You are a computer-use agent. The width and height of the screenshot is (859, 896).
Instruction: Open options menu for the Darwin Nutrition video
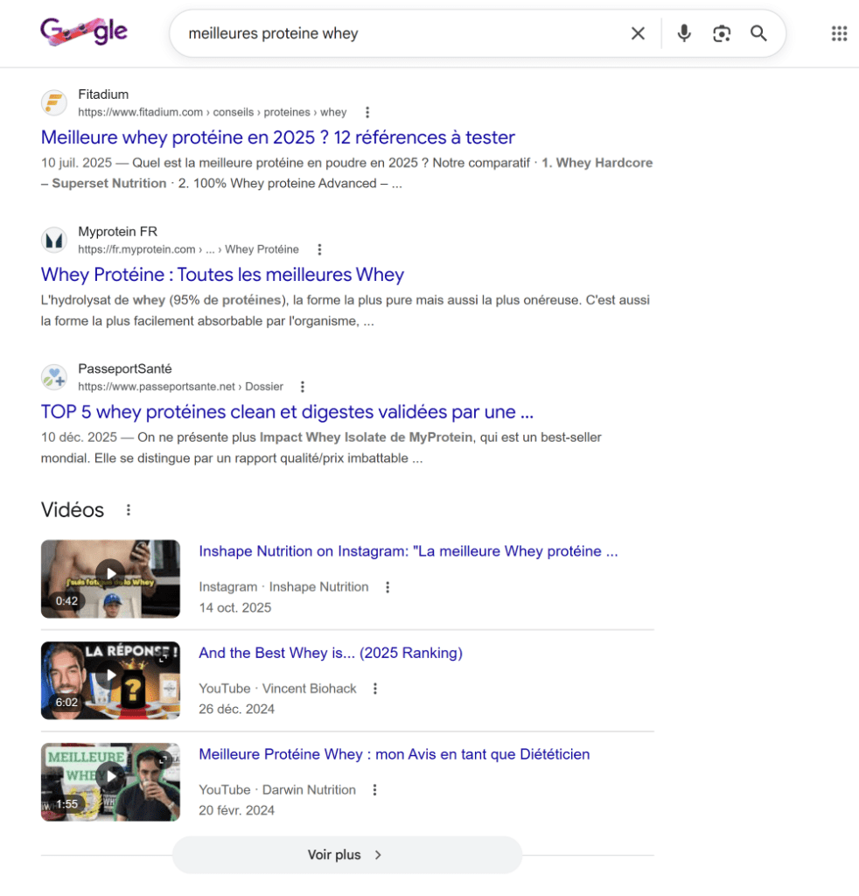pyautogui.click(x=374, y=789)
